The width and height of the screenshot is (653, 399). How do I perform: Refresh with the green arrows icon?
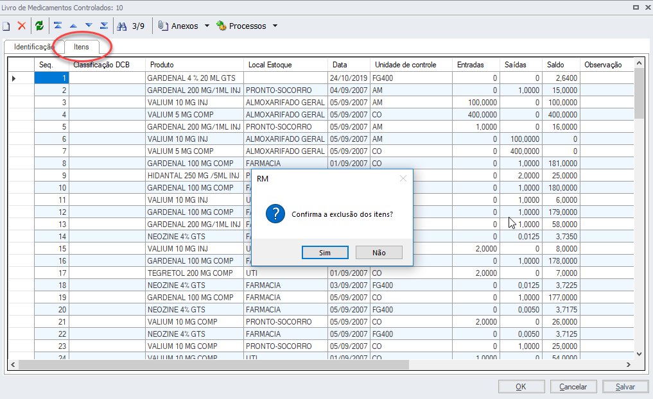[x=40, y=26]
